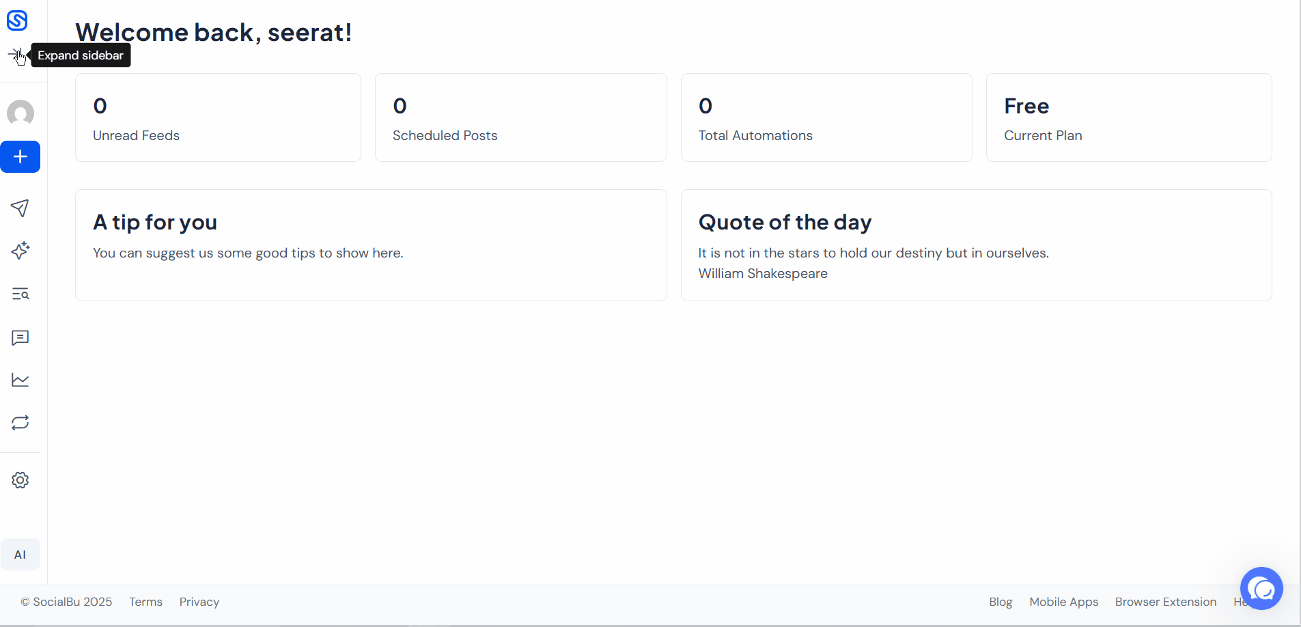
Task: Expand the sidebar with the arrow icon
Action: click(x=16, y=55)
